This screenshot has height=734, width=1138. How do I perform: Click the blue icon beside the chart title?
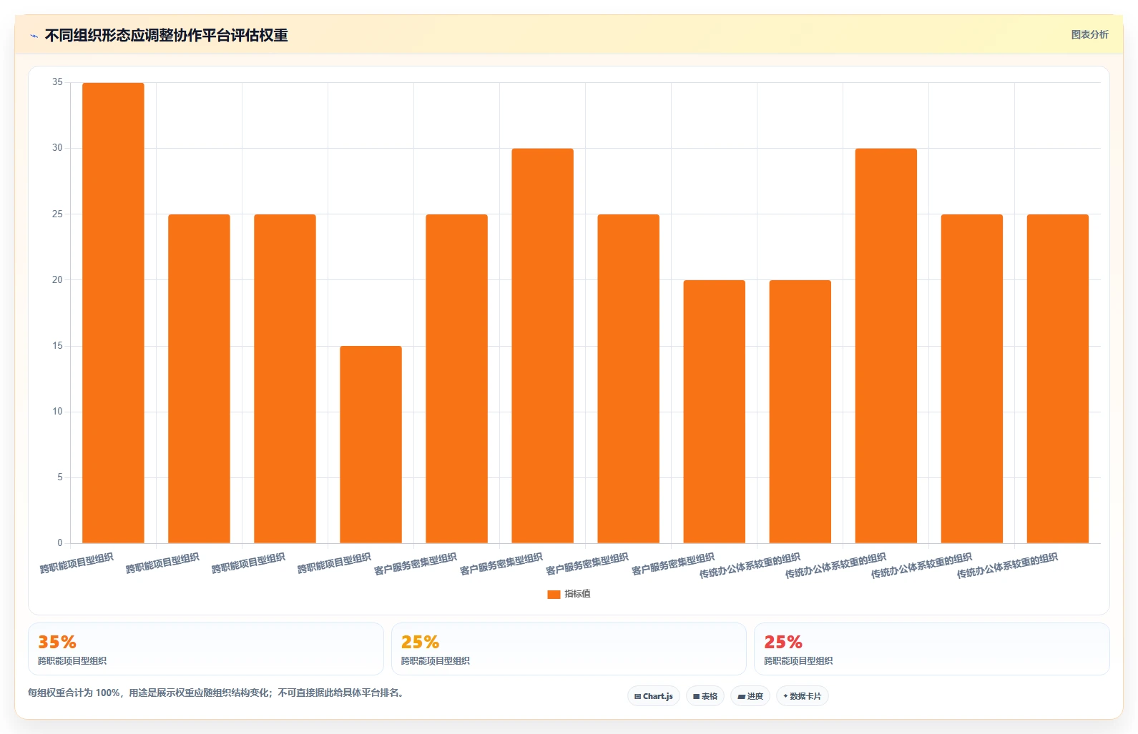34,36
